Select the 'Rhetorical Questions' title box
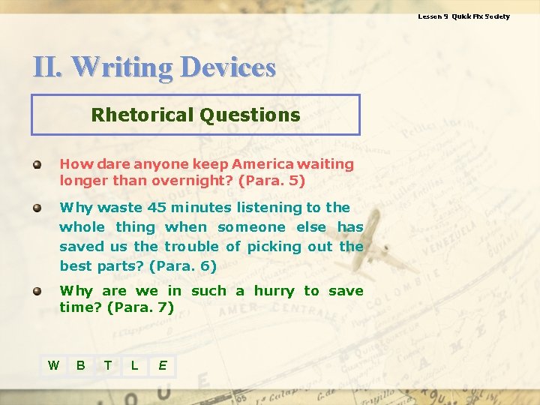This screenshot has width=540, height=405. click(x=196, y=115)
